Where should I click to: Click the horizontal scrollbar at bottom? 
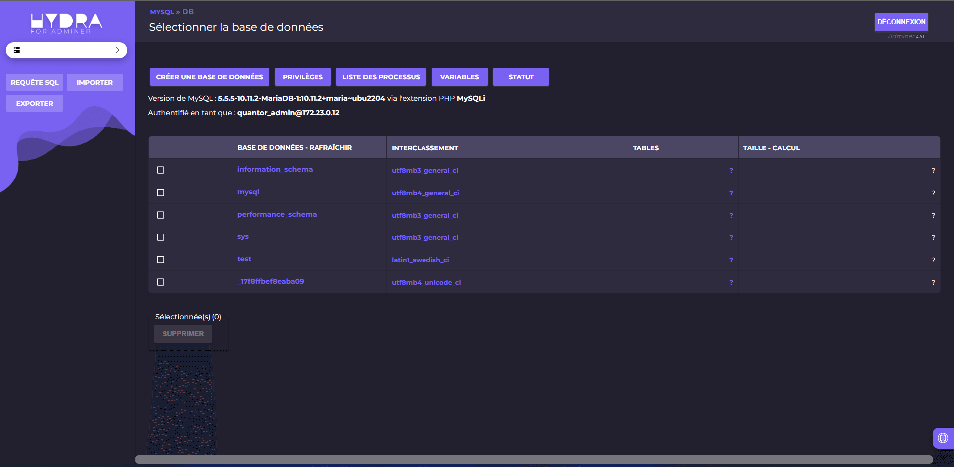tap(533, 459)
